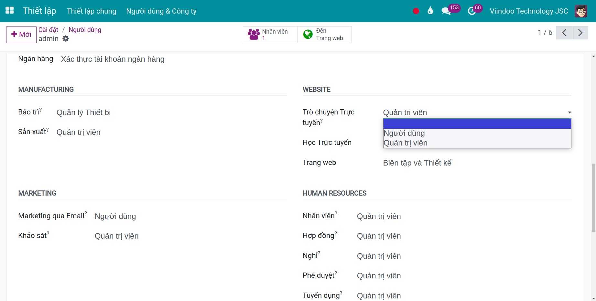Open activities clock icon with 60 badge

coord(472,11)
